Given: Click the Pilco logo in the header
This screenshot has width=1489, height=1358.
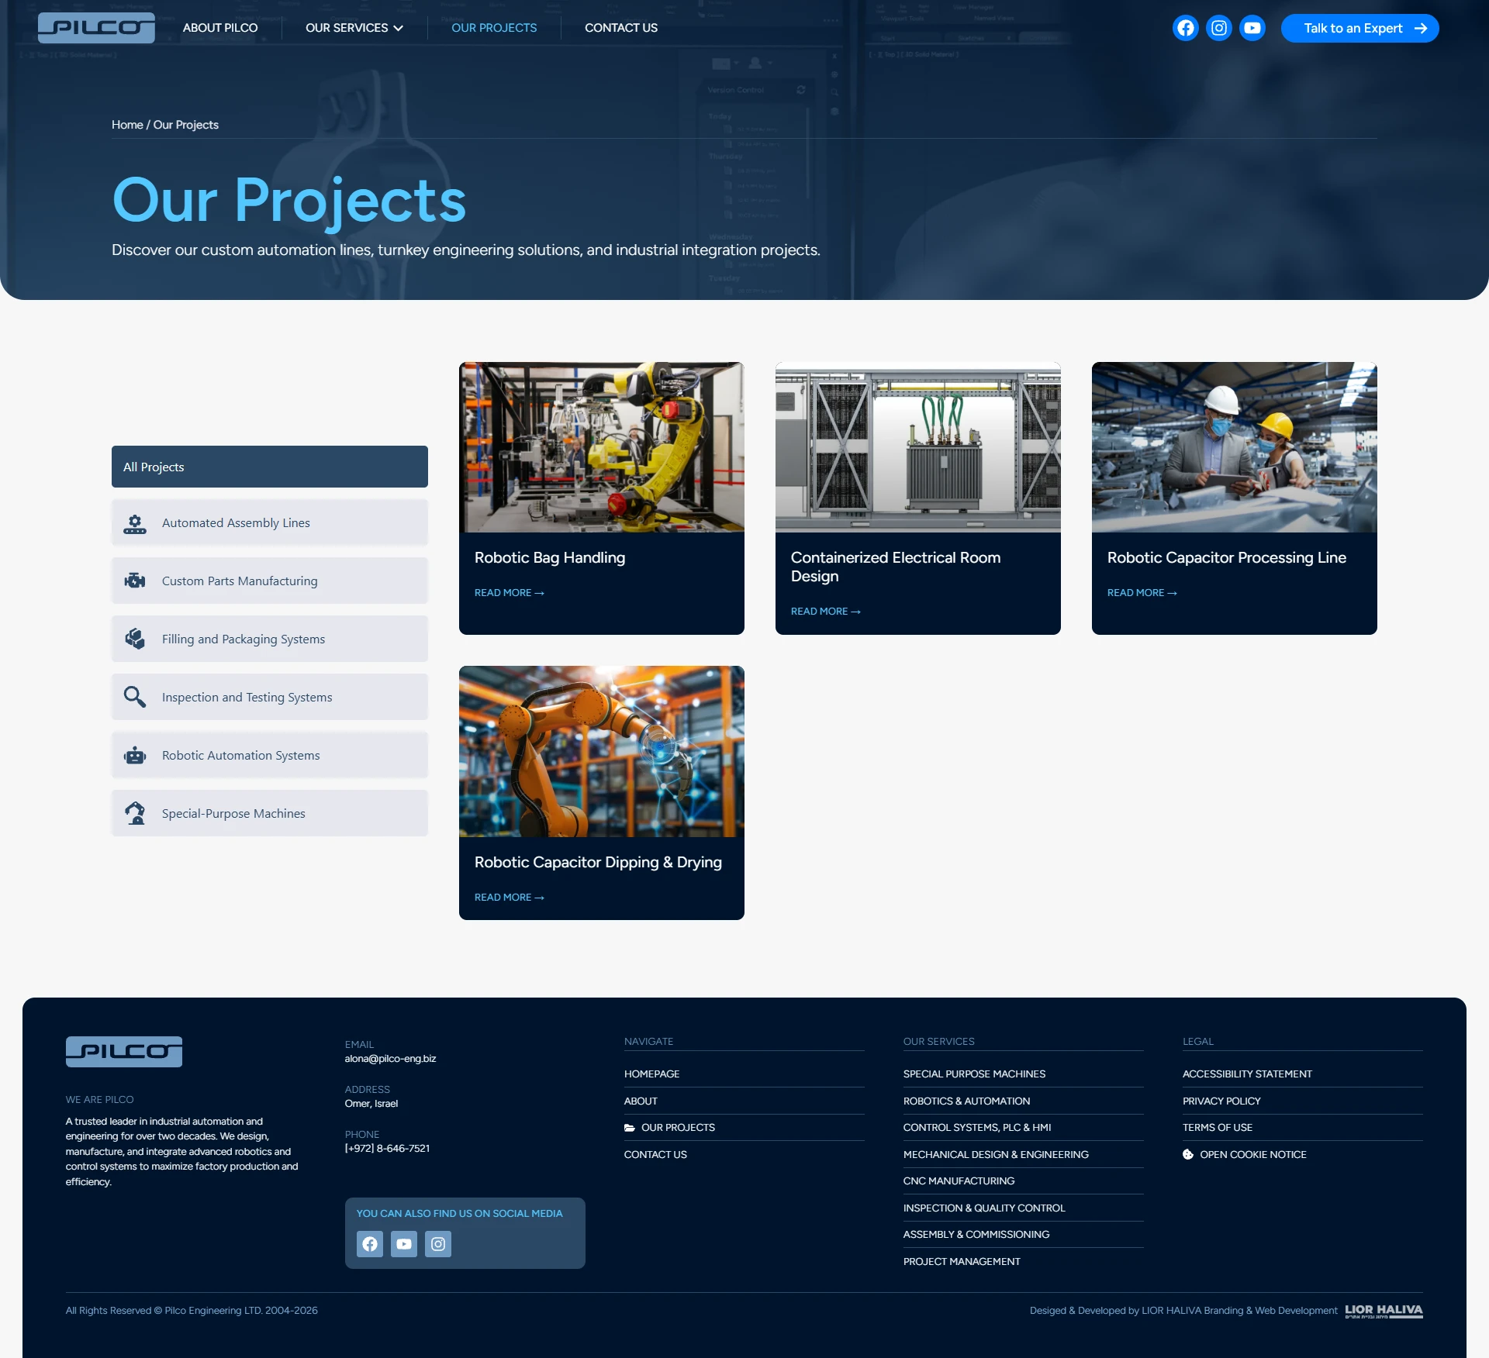Looking at the screenshot, I should (96, 28).
